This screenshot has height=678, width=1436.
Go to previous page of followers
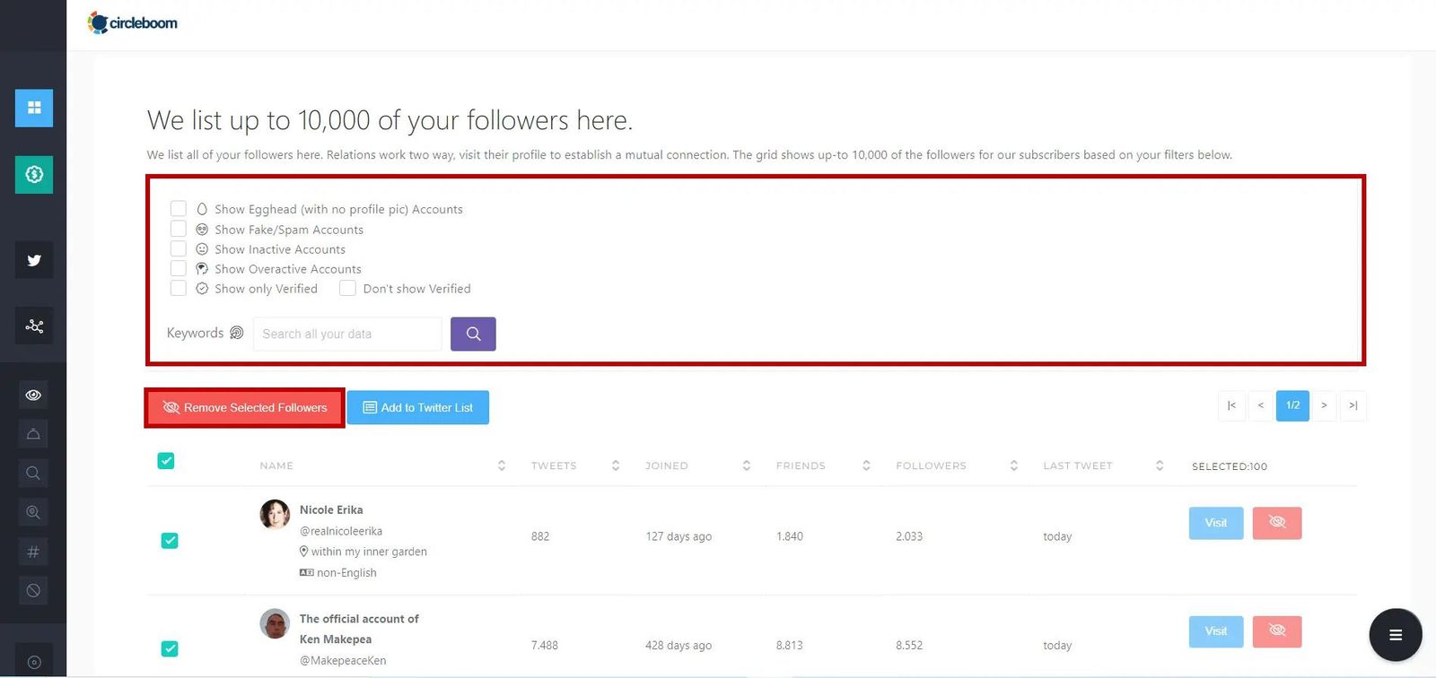coord(1260,405)
